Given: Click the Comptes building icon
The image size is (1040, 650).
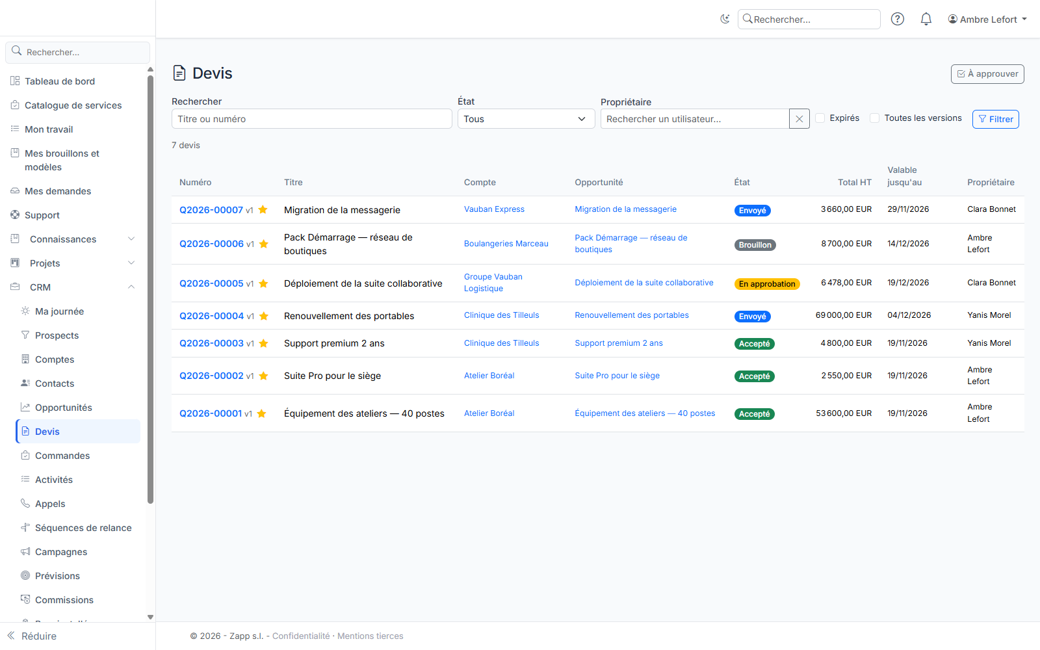Looking at the screenshot, I should click(x=25, y=359).
